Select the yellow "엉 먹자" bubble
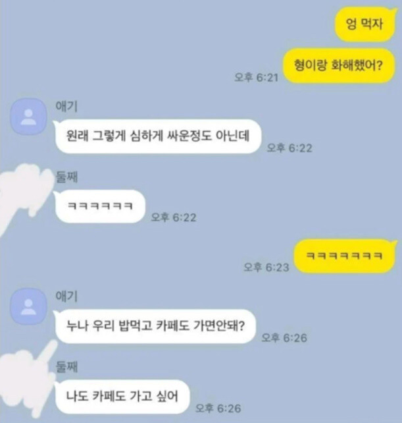This screenshot has width=402, height=423. point(364,24)
